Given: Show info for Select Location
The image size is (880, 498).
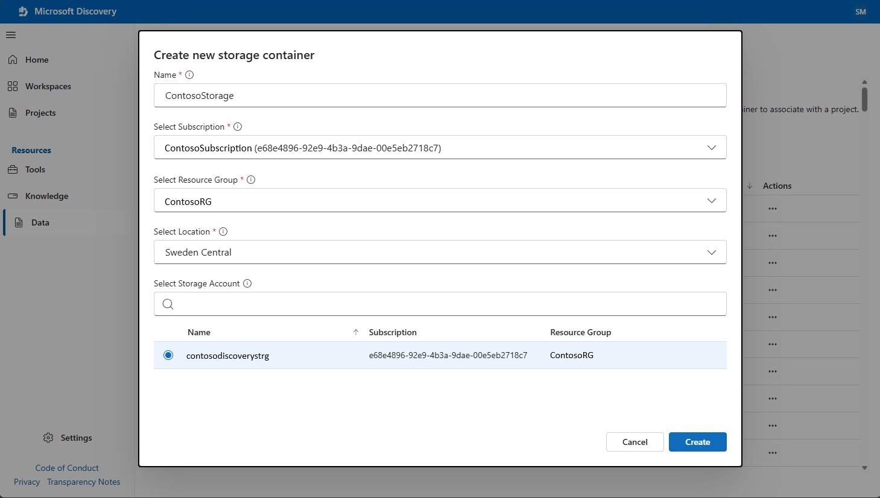Looking at the screenshot, I should [223, 232].
